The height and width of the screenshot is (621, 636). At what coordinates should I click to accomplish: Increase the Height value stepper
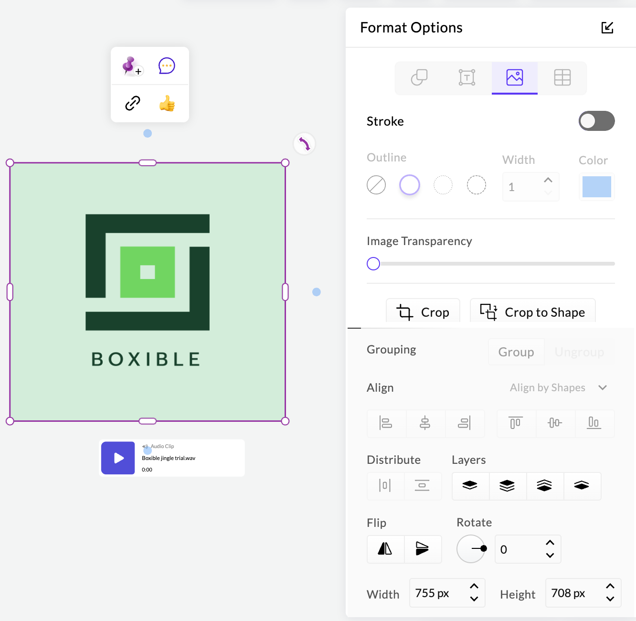coord(610,586)
